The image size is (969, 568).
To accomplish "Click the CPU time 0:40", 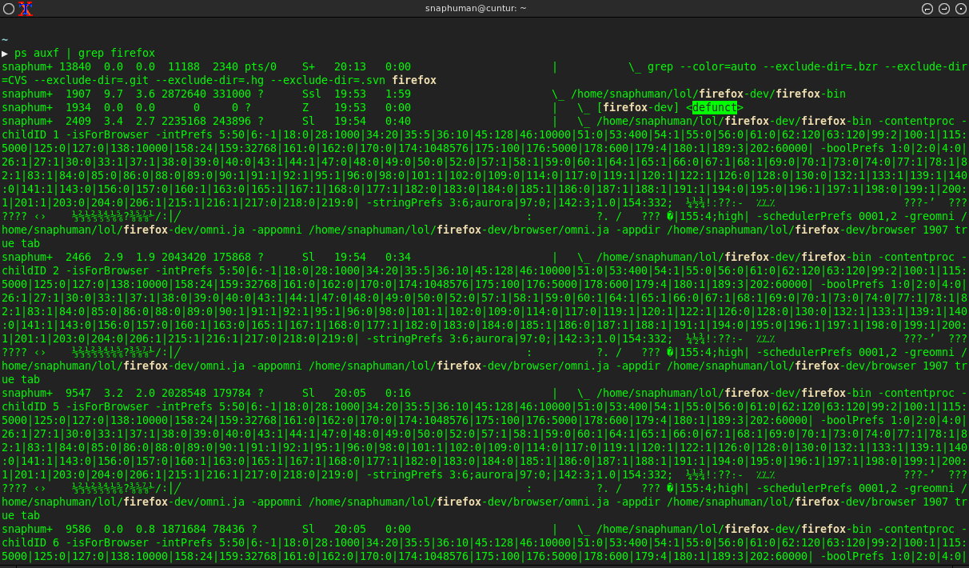I will click(x=398, y=121).
